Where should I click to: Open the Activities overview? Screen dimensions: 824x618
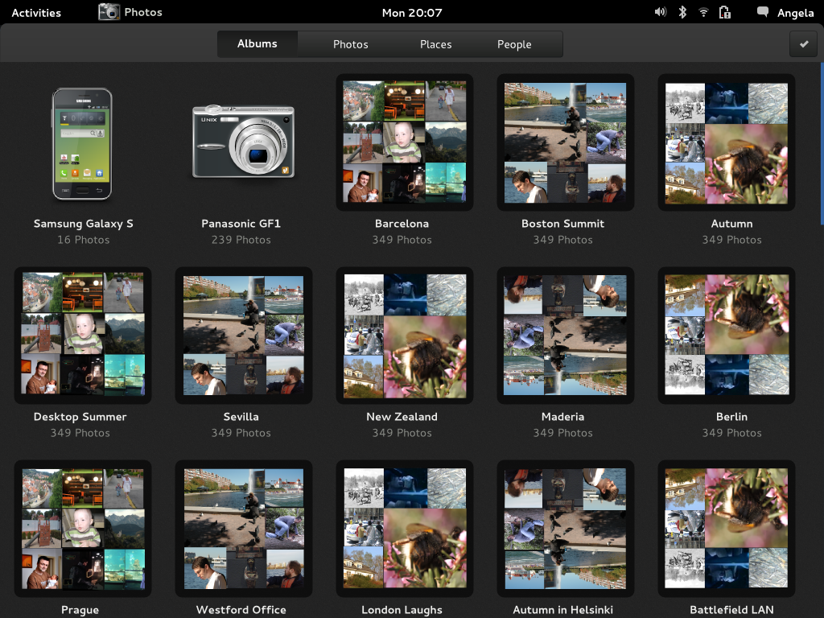pyautogui.click(x=35, y=12)
